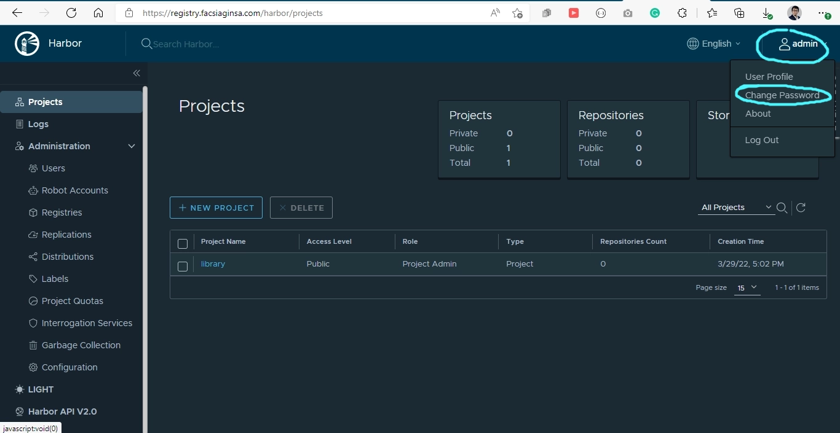Open browser Collections icon
840x433 pixels.
click(x=740, y=13)
